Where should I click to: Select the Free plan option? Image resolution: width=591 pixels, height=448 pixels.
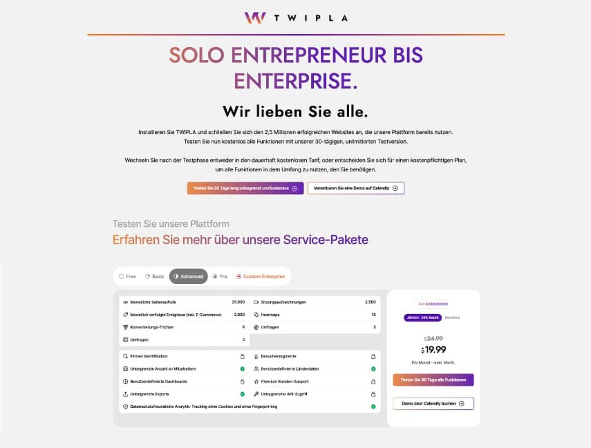point(127,277)
